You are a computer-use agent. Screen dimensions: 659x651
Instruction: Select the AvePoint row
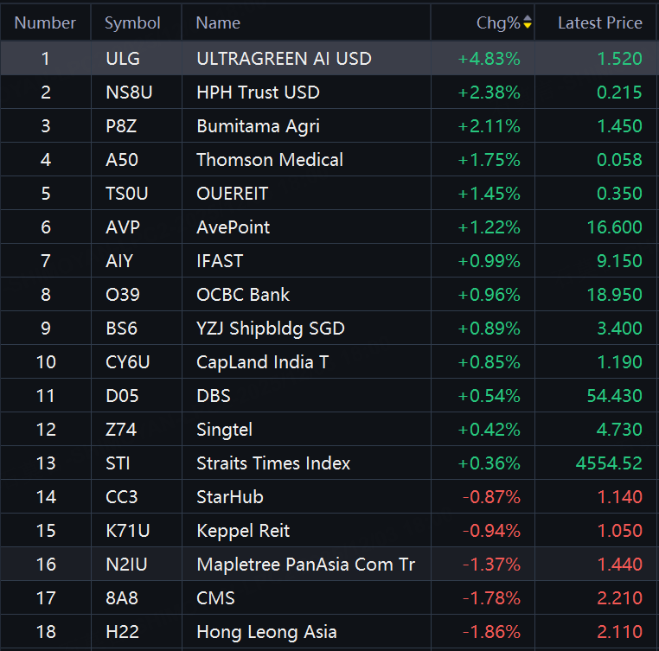234,227
